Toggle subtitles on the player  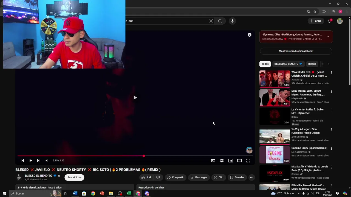213,161
